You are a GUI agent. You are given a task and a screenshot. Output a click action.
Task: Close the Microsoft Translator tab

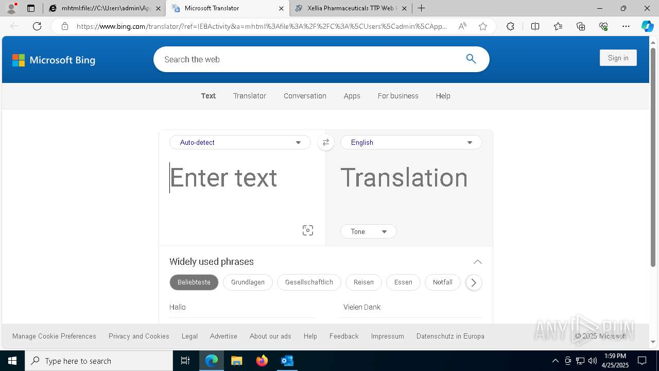tap(281, 8)
